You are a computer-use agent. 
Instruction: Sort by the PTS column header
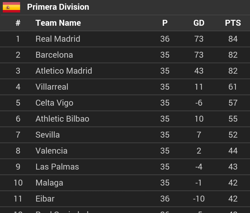click(x=233, y=23)
